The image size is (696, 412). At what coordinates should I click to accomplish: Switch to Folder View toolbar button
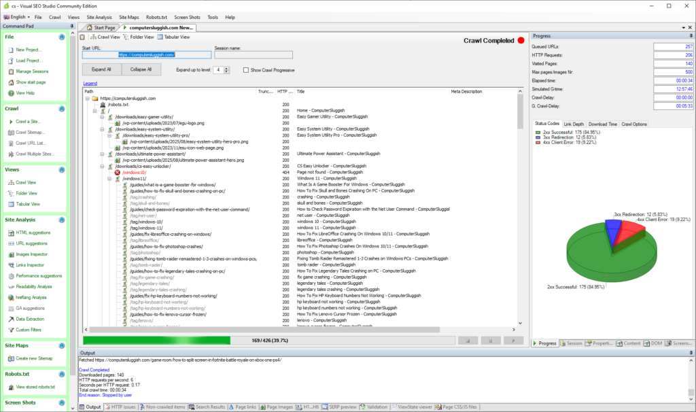[139, 37]
